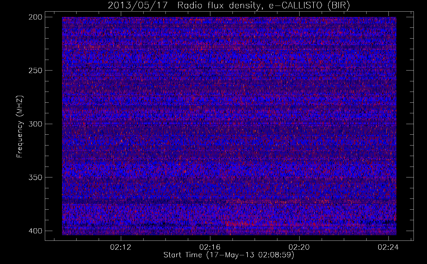Click the 'Start Time (17-May-13 02:08:59)' label
The image size is (427, 264).
coord(229,255)
